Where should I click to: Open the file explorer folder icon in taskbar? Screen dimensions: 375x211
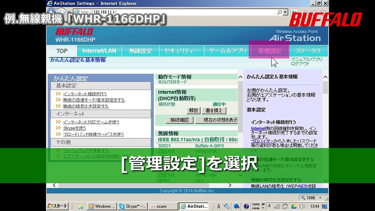point(80,206)
